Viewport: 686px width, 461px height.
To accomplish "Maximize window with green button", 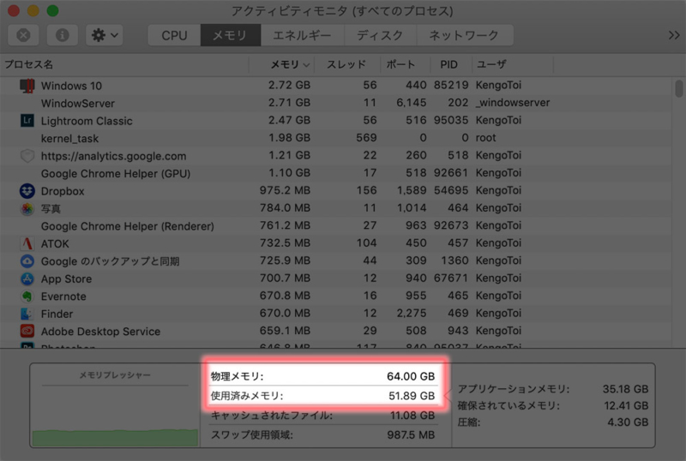I will pyautogui.click(x=52, y=10).
